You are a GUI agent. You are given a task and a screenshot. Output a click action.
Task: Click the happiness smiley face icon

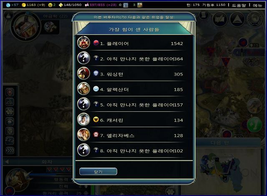[x=50, y=5]
